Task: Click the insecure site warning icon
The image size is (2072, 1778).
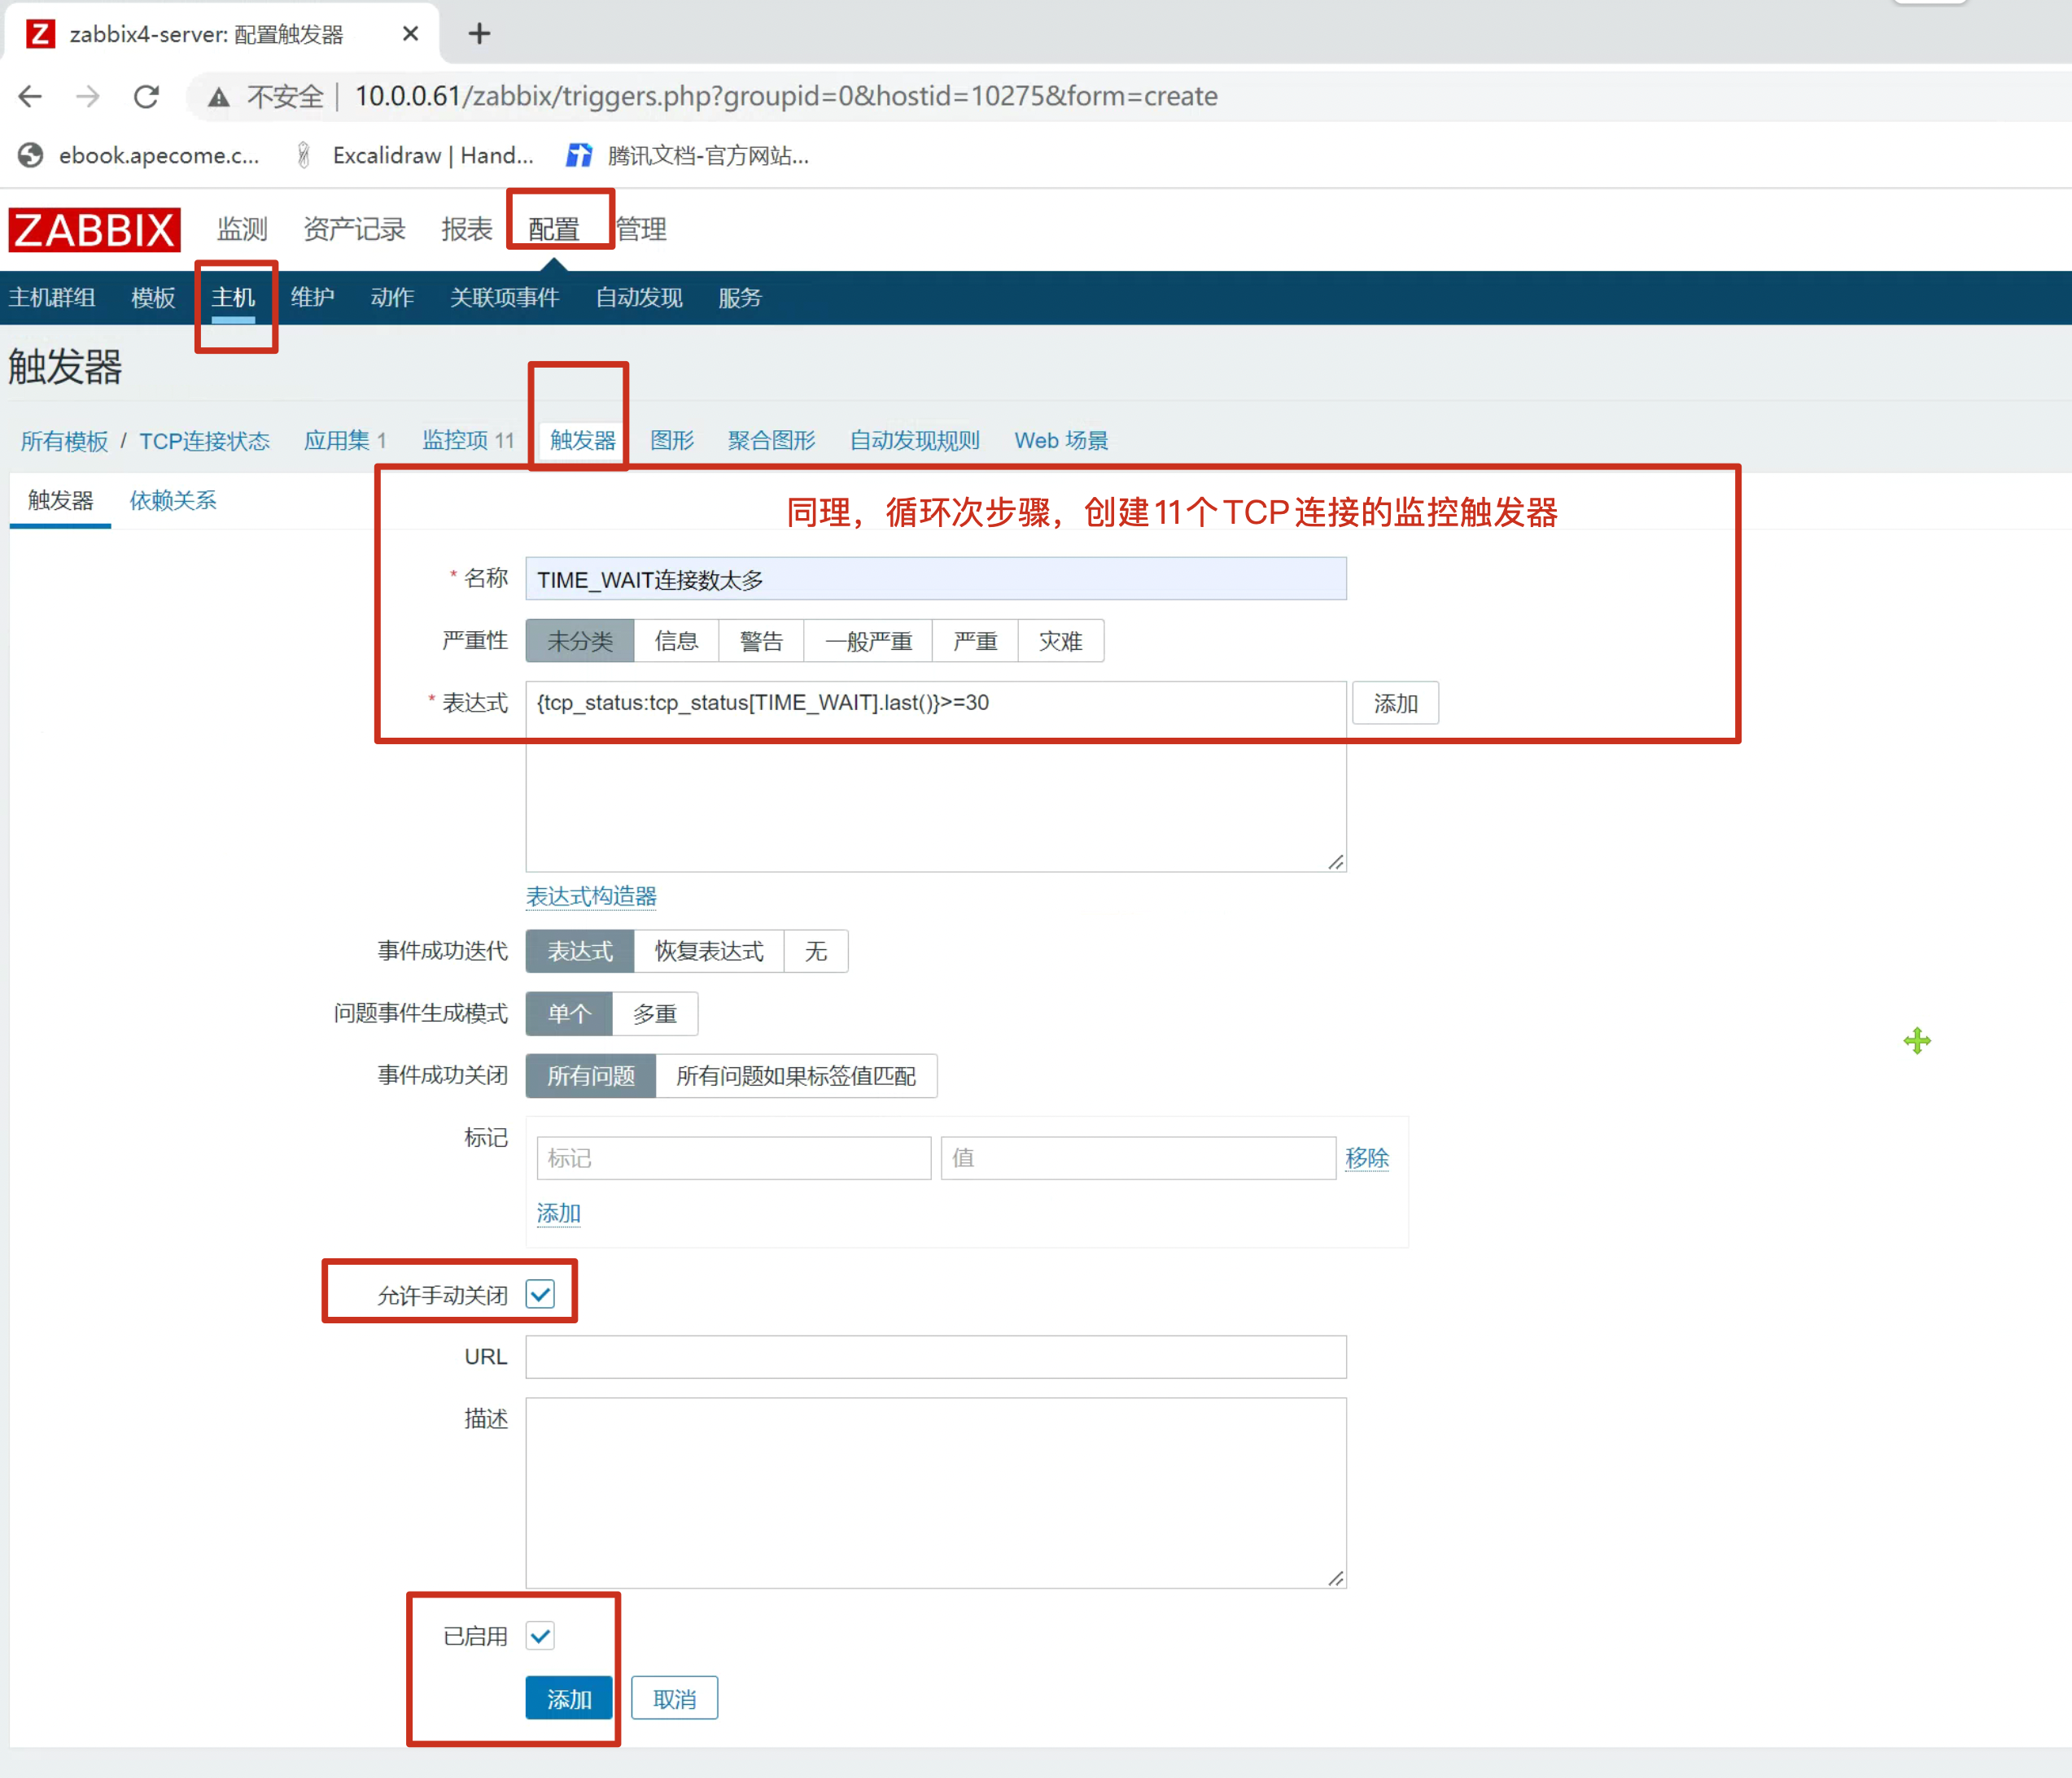Action: [x=218, y=97]
